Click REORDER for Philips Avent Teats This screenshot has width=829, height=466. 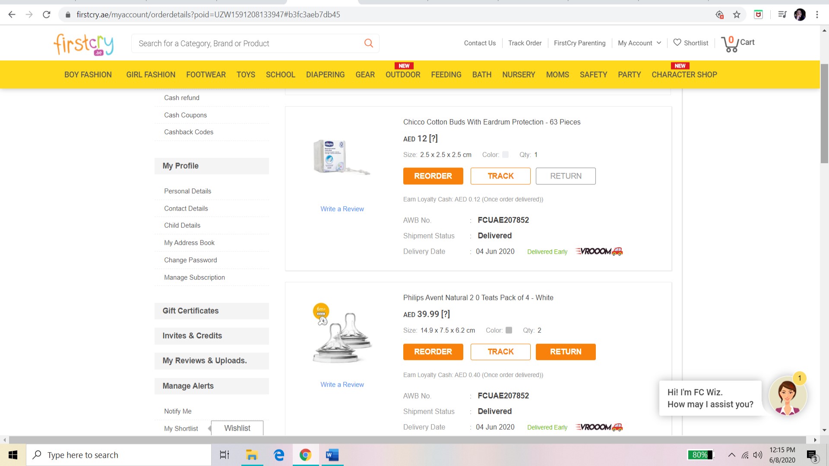[433, 352]
